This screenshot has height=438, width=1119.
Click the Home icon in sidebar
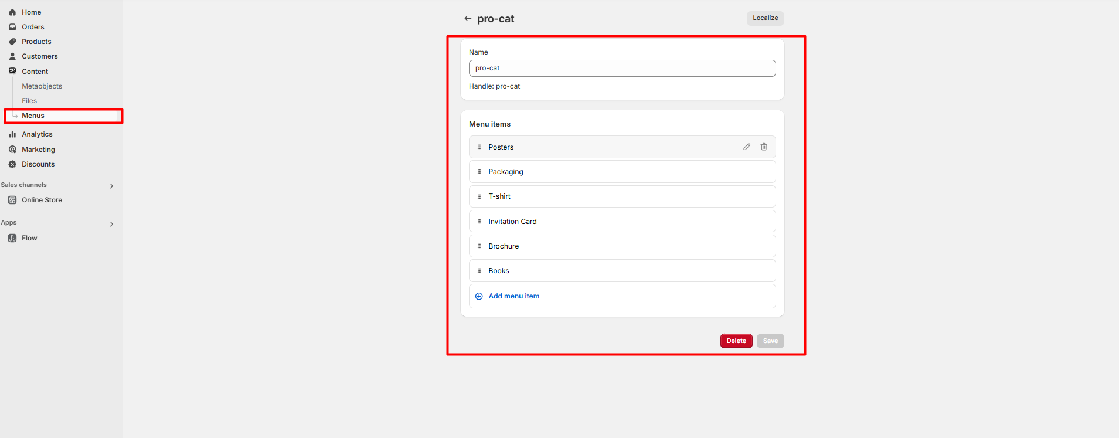coord(12,12)
